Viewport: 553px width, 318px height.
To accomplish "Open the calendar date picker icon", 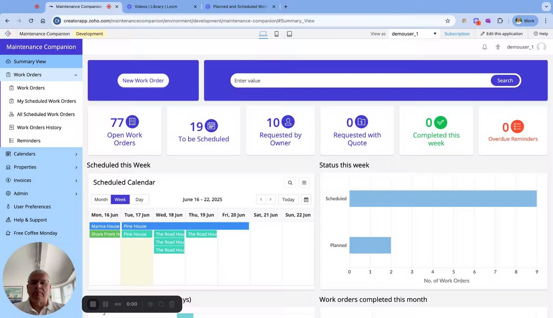I will point(306,200).
